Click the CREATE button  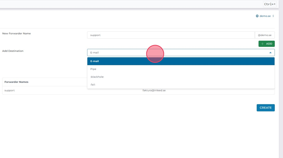(x=266, y=108)
